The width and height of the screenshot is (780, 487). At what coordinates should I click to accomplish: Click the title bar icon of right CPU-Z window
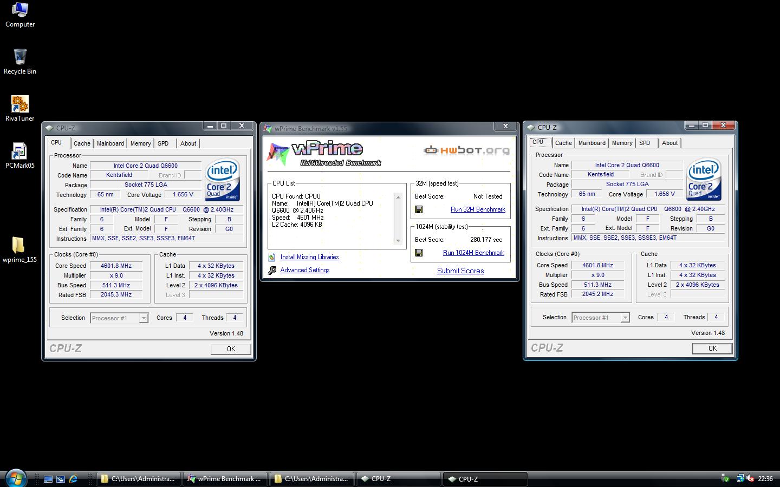[531, 128]
